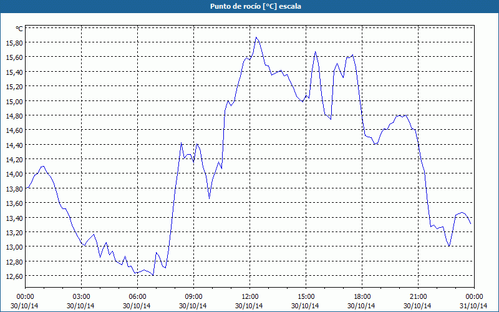Click the highest peak of the dew point curve
The image size is (499, 312).
click(256, 37)
